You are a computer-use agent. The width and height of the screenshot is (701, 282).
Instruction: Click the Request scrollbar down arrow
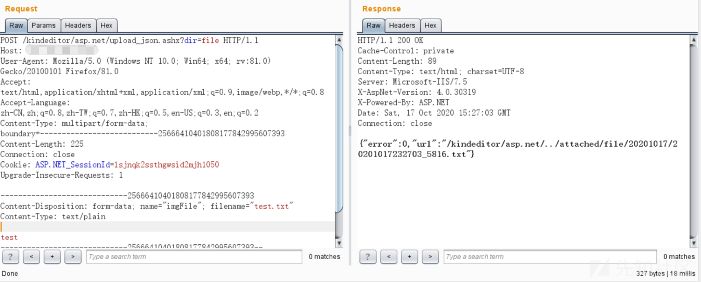pyautogui.click(x=339, y=243)
